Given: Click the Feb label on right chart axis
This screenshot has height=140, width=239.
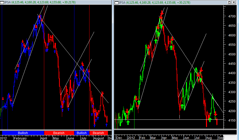Looking at the screenshot, I should [142, 138].
